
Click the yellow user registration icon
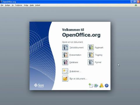pos(101,85)
